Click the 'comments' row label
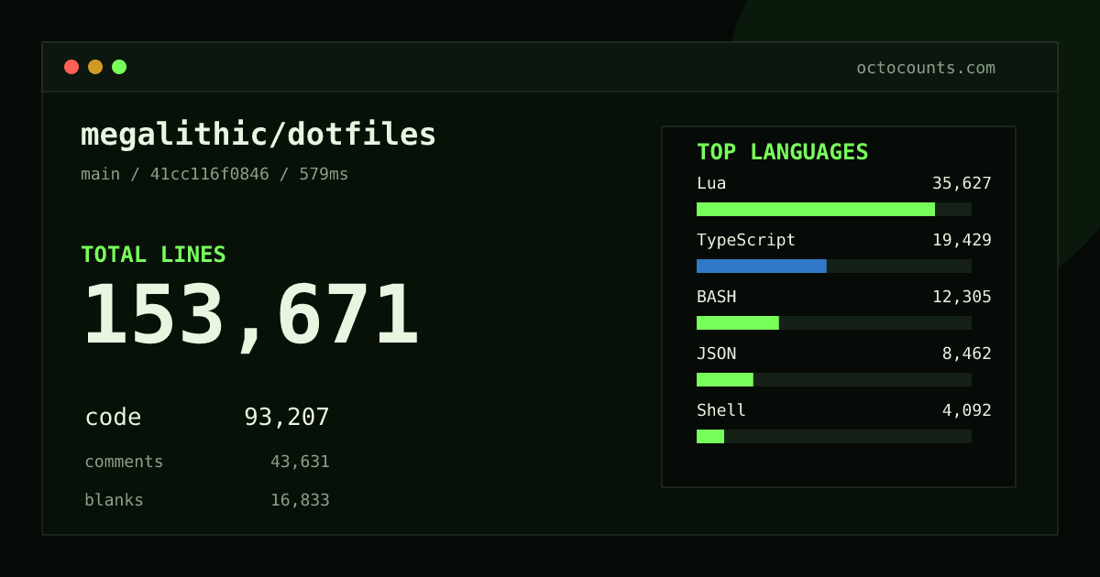The width and height of the screenshot is (1100, 577). tap(124, 462)
